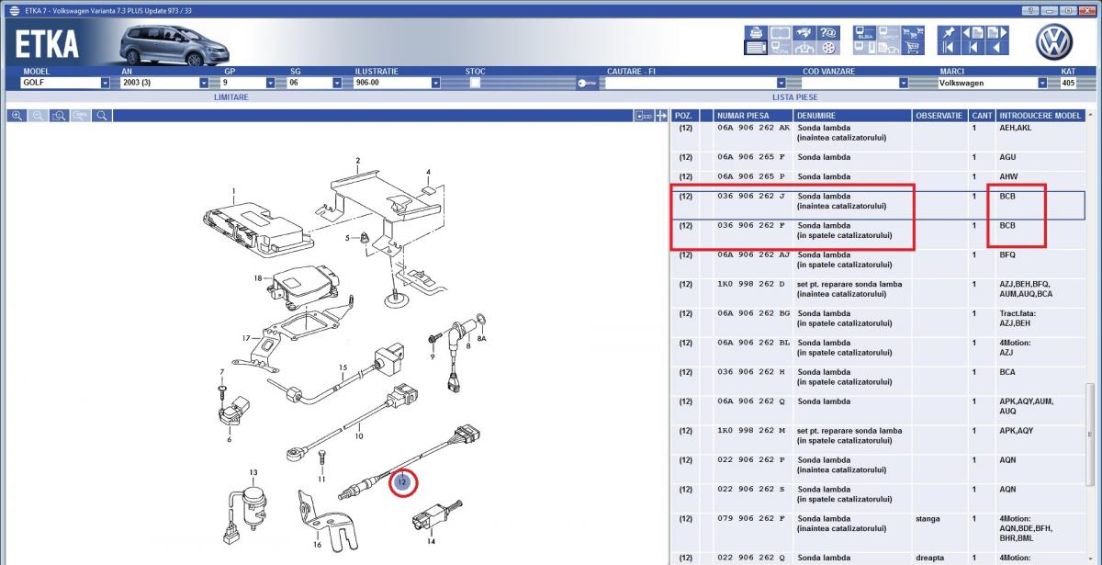Click the zoom-to-area magnifier icon
This screenshot has width=1102, height=565.
(60, 116)
